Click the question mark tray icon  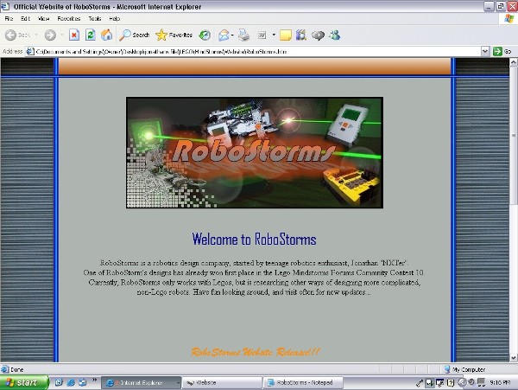[x=451, y=383]
